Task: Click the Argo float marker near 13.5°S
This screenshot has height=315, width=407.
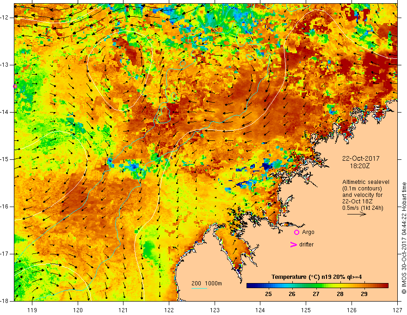Action: click(x=15, y=86)
